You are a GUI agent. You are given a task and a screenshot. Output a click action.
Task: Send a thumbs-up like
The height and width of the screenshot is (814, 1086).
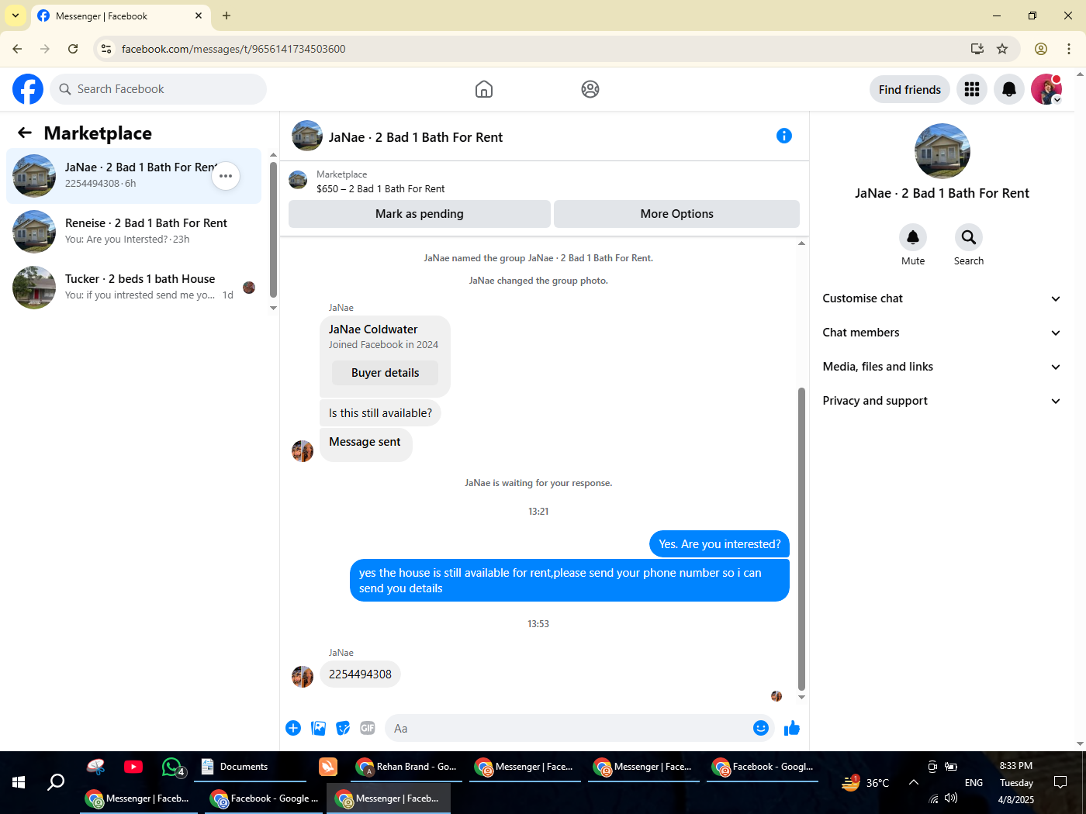pos(792,728)
